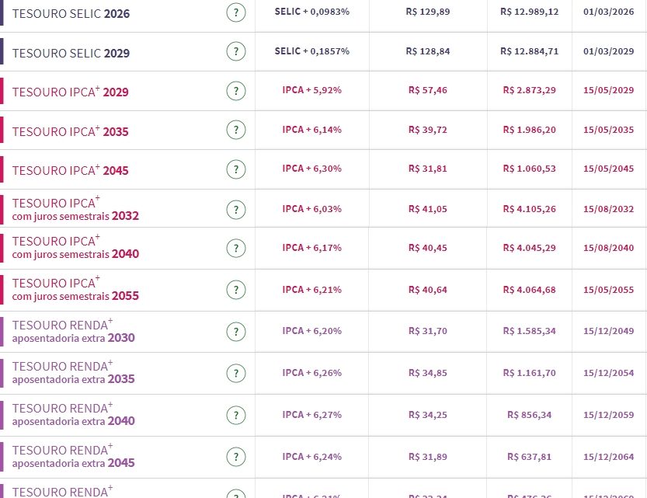Show info for IPCA+ juros semestrais 2040
The height and width of the screenshot is (498, 647).
(x=236, y=249)
